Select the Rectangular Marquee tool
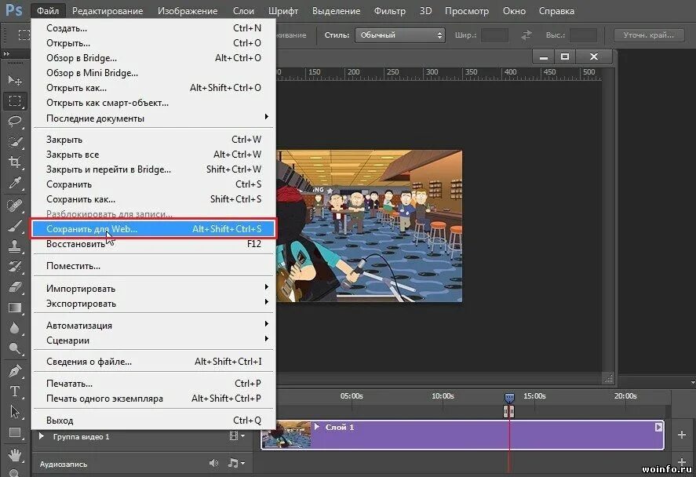 click(x=15, y=100)
